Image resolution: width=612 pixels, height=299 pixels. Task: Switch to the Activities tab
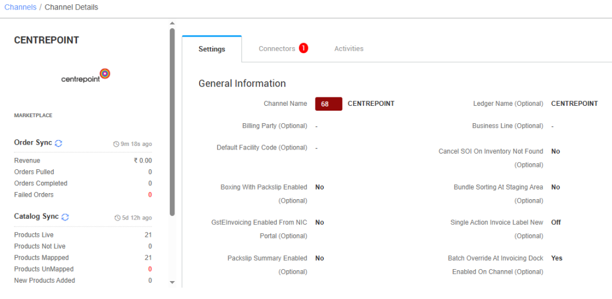click(348, 49)
